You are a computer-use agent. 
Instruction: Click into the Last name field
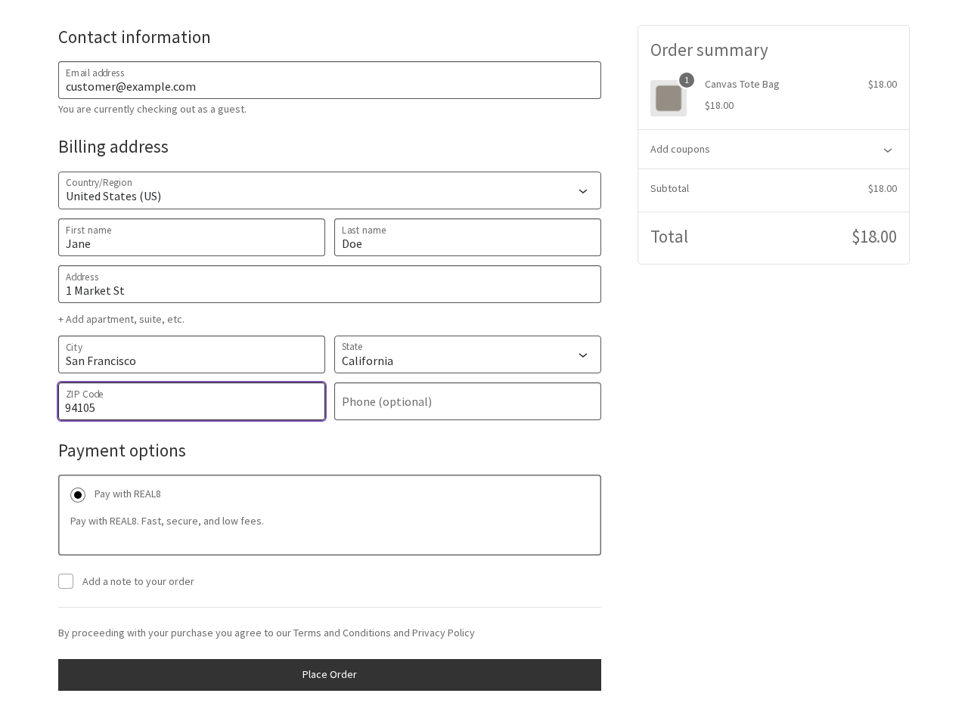pyautogui.click(x=467, y=237)
